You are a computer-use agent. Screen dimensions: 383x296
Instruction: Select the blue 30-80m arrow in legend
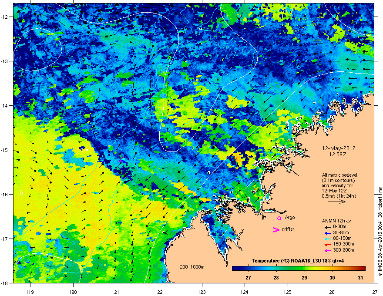point(327,233)
